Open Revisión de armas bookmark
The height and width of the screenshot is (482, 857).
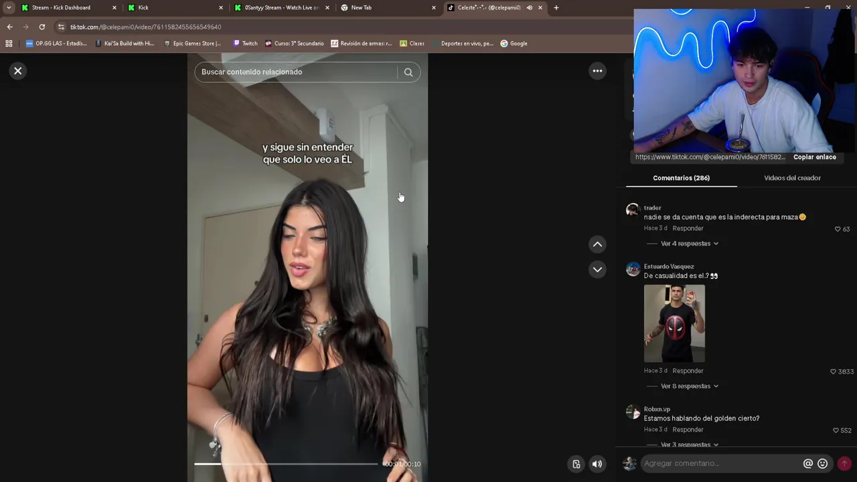pos(362,44)
